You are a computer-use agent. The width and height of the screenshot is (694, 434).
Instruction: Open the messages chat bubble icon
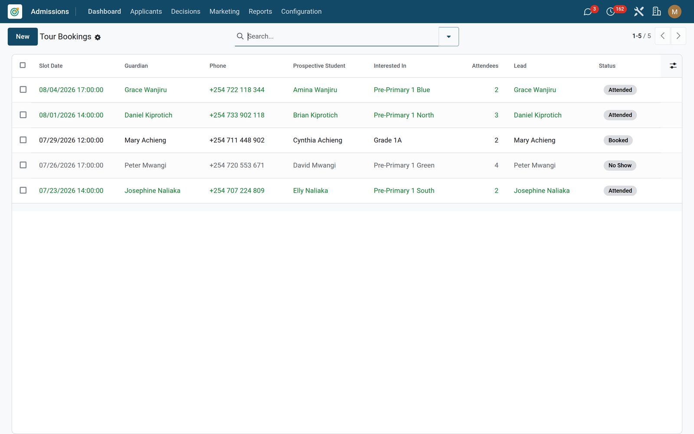click(588, 12)
